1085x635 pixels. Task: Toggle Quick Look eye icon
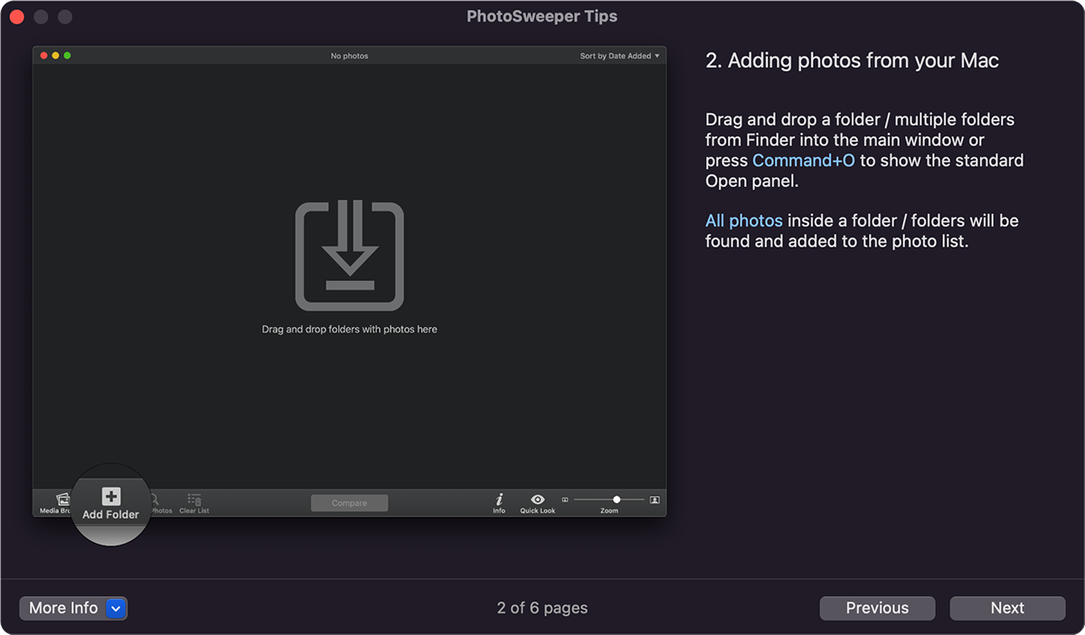coord(537,500)
